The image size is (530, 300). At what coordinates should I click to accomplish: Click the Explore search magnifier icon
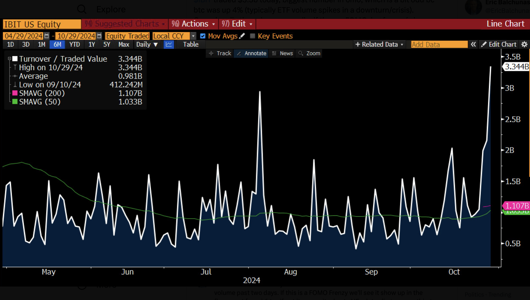coord(82,9)
